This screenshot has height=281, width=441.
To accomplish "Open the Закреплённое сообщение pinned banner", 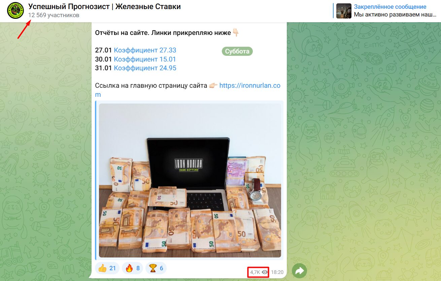I will click(x=387, y=11).
